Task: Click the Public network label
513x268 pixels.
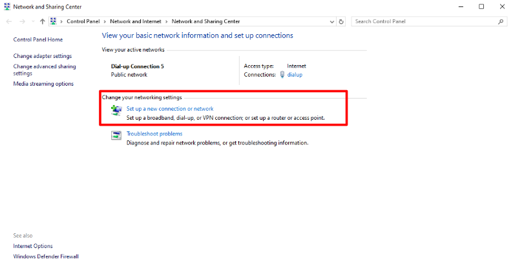Action: [129, 75]
